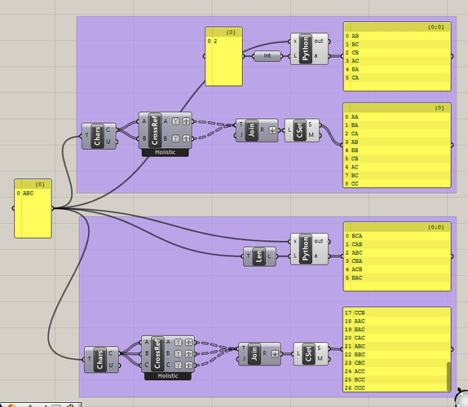Image resolution: width=468 pixels, height=407 pixels.
Task: Click the scrollbar in the CCC results panel
Action: 448,376
